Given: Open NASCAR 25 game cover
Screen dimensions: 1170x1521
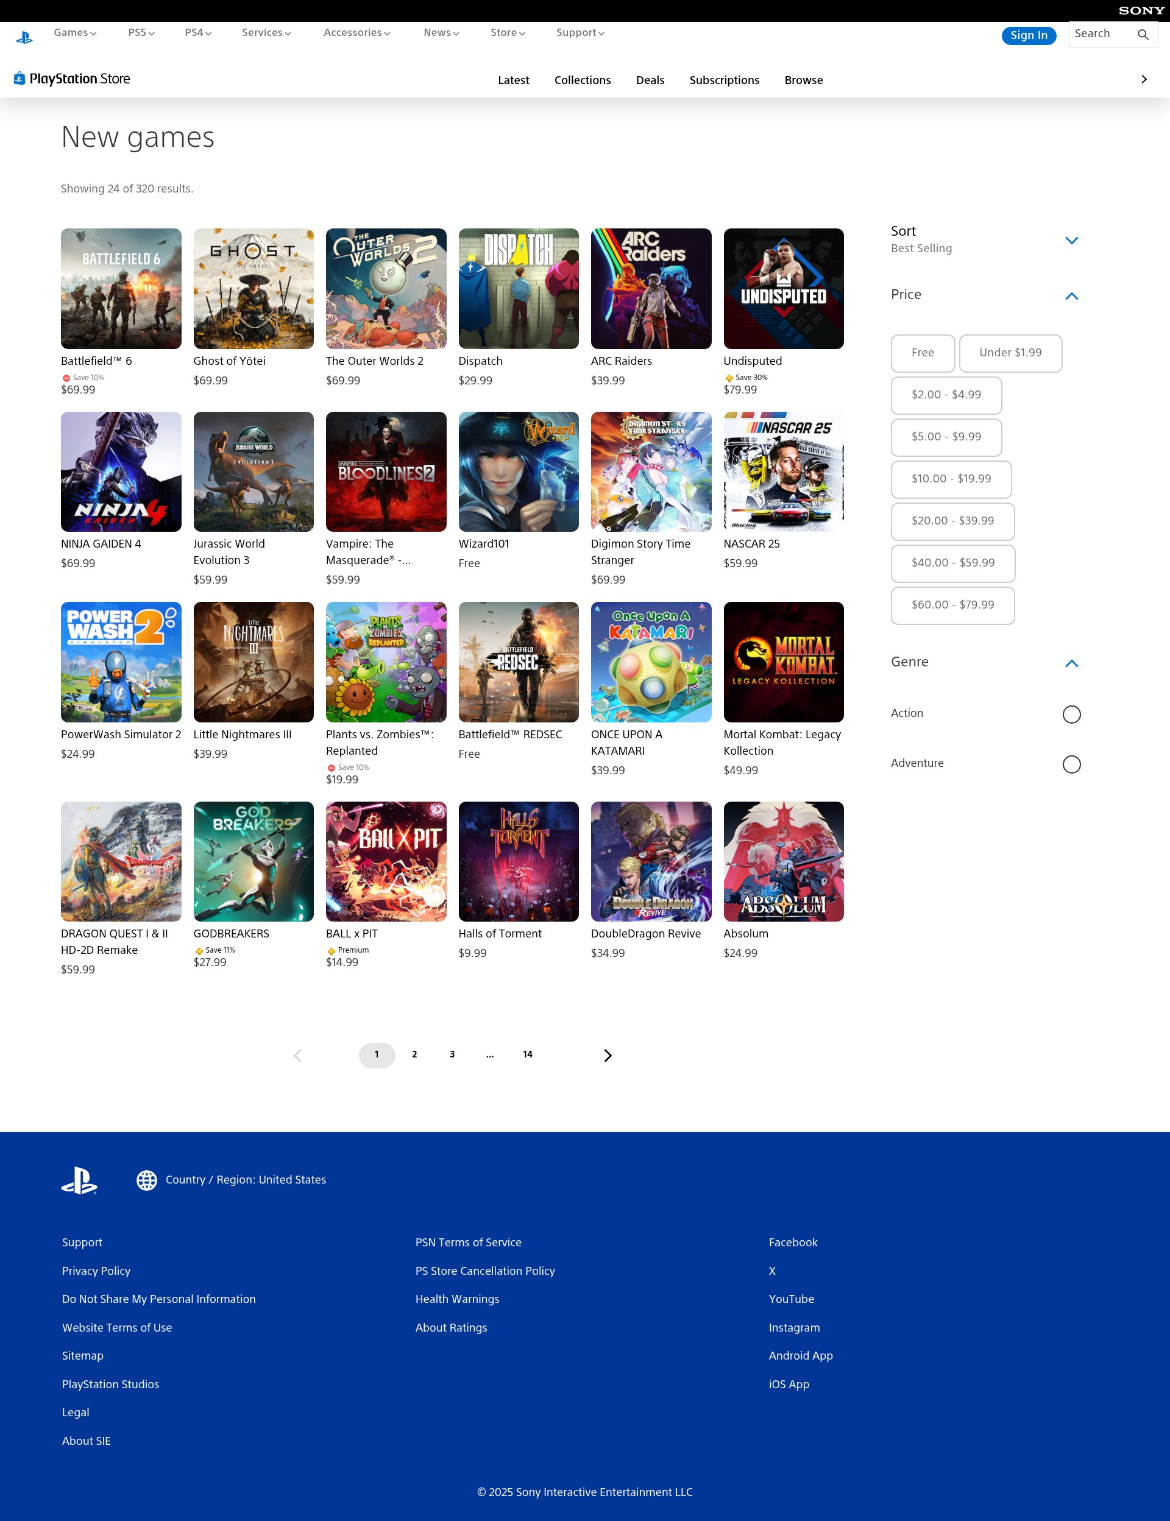Looking at the screenshot, I should [784, 472].
